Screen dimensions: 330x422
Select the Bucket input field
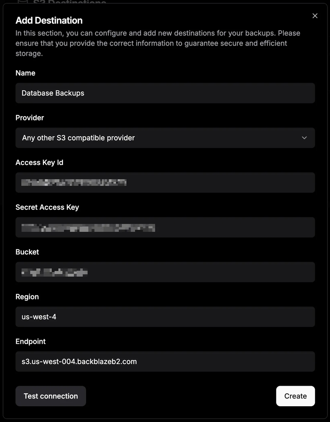click(165, 272)
